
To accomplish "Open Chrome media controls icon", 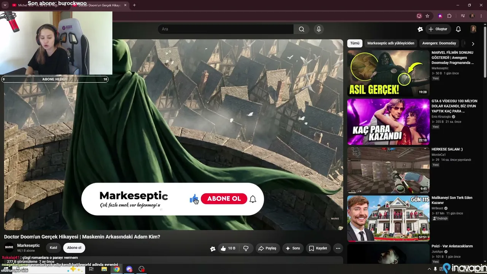I will pos(463,16).
